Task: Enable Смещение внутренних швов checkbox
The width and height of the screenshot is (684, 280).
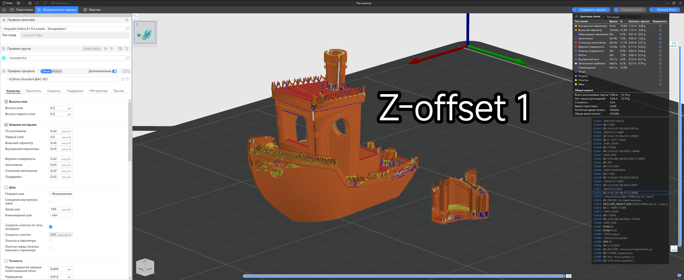Action: tap(51, 202)
